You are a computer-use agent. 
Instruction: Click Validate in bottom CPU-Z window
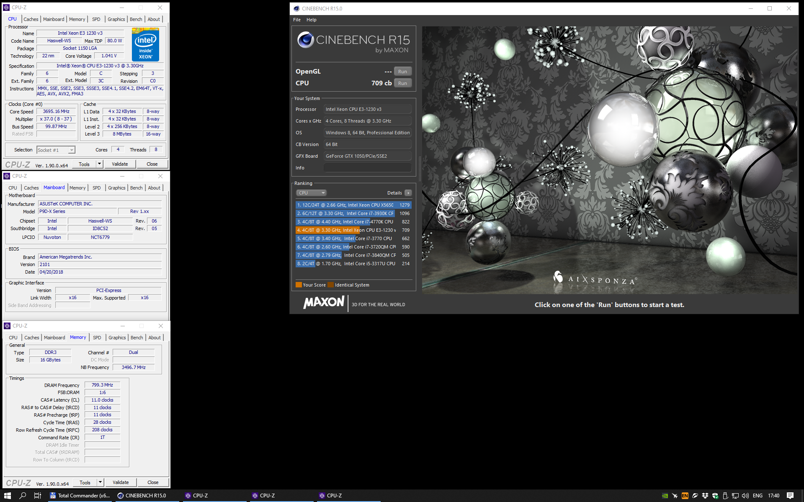pyautogui.click(x=121, y=482)
